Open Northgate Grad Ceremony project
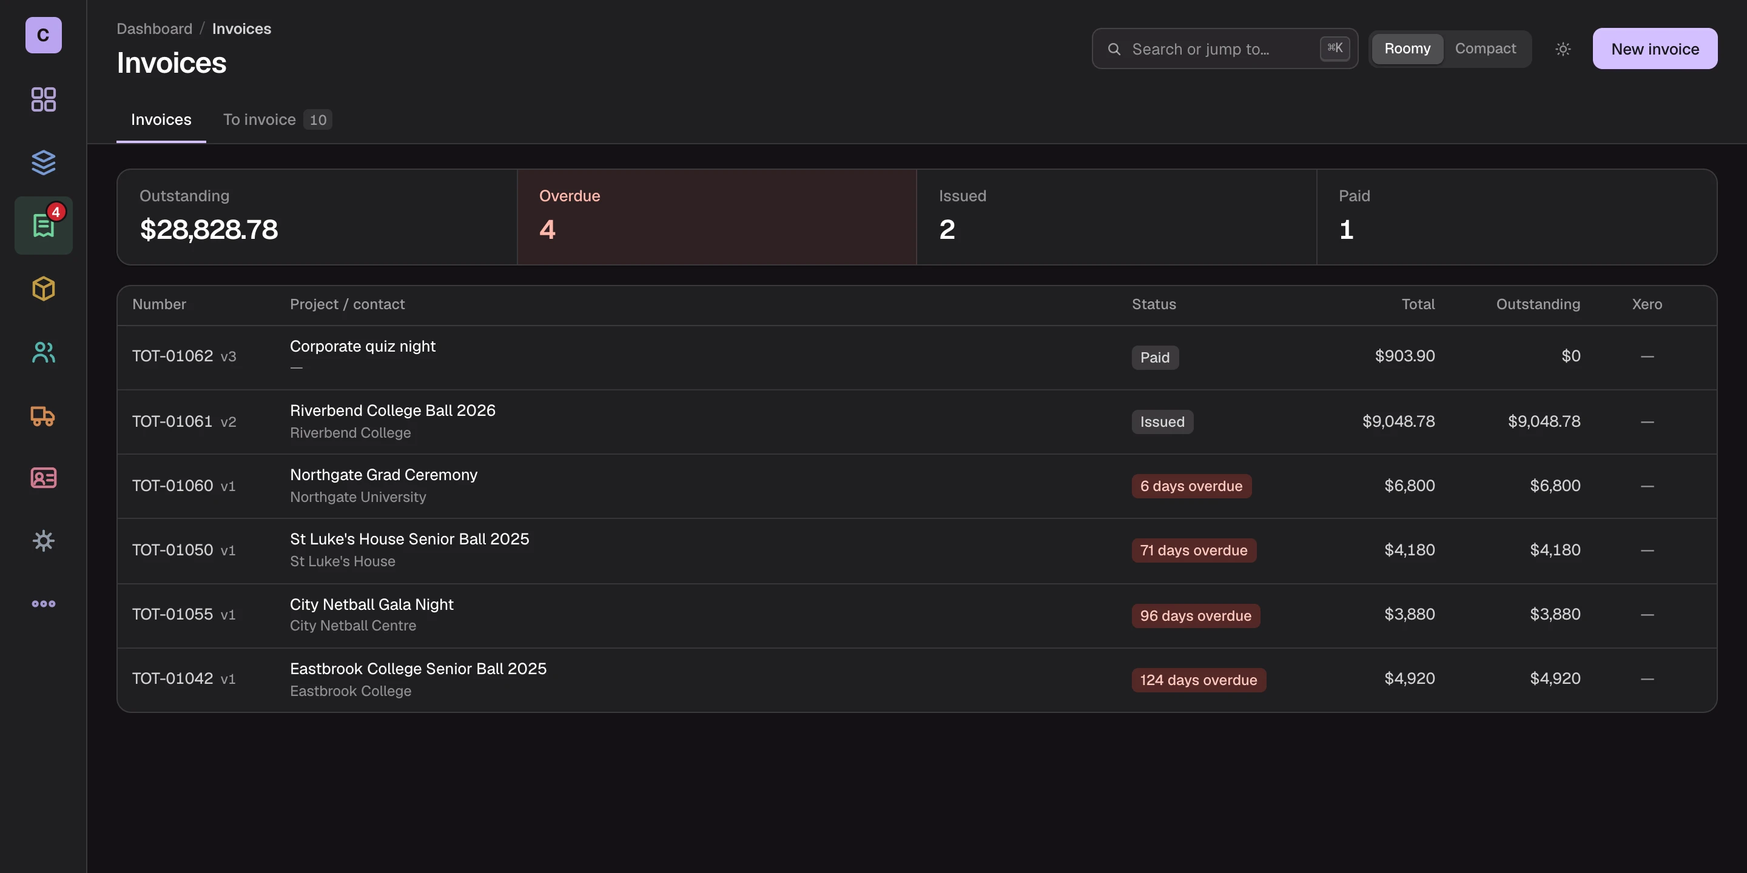Viewport: 1747px width, 873px height. click(383, 475)
